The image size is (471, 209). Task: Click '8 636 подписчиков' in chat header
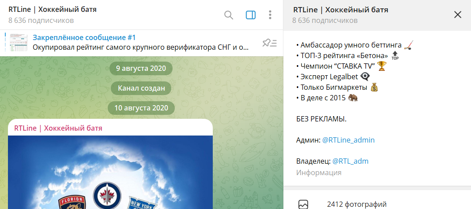[41, 20]
